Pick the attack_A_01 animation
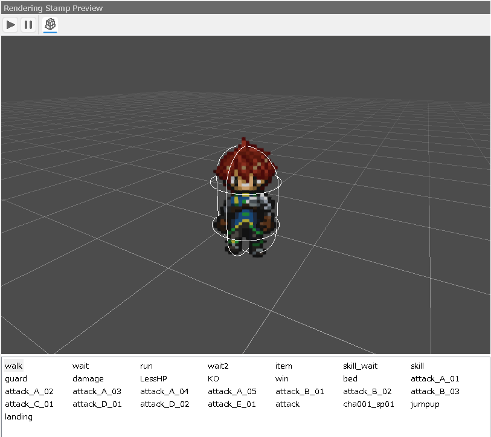The image size is (491, 437). [435, 378]
